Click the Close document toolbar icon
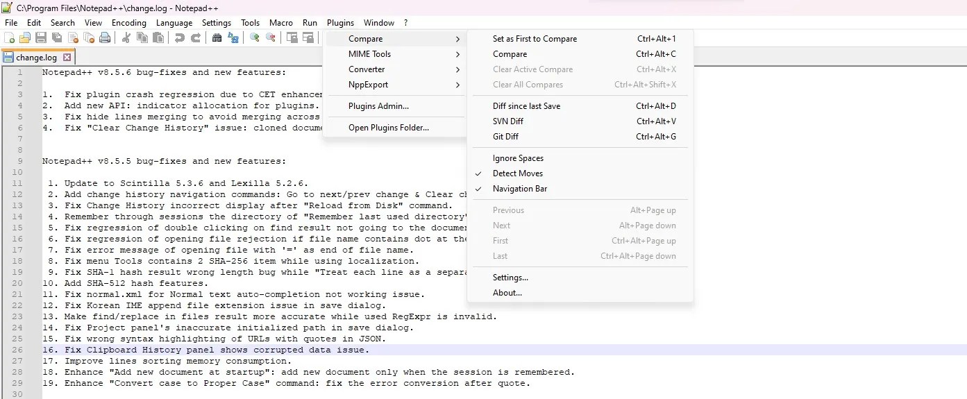 (x=73, y=37)
